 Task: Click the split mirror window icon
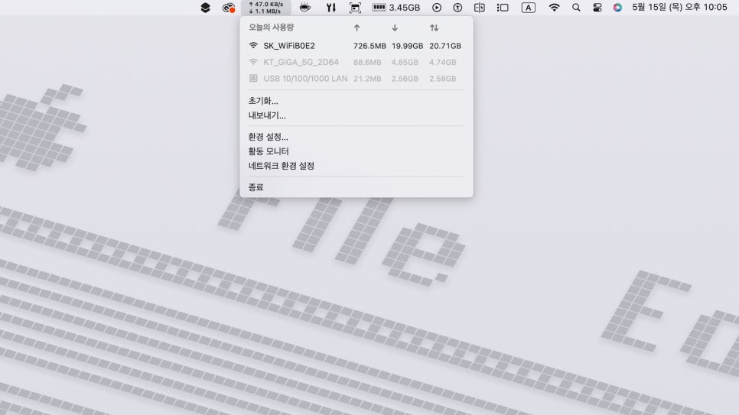(x=480, y=8)
